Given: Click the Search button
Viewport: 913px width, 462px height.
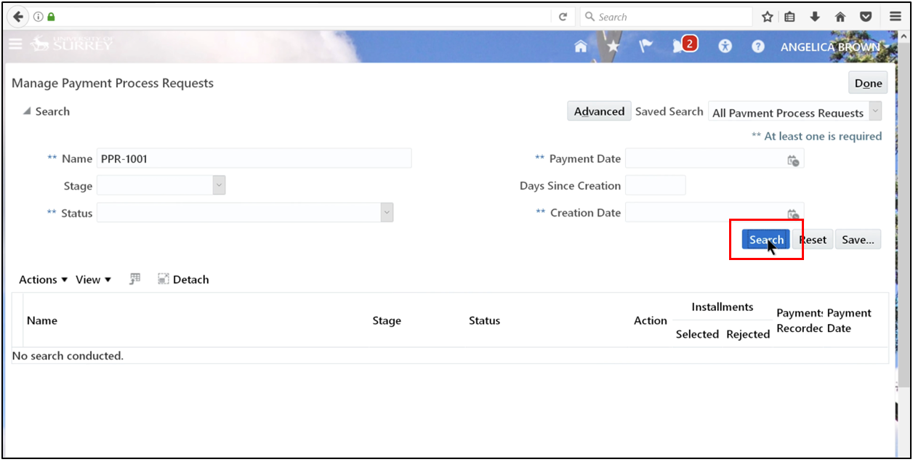Looking at the screenshot, I should point(765,239).
